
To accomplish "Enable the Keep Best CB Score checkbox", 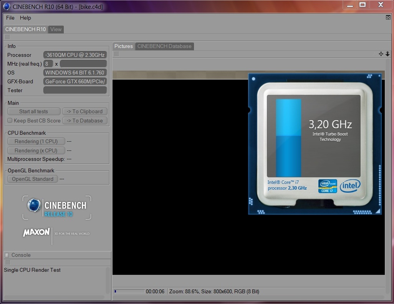I will click(10, 121).
